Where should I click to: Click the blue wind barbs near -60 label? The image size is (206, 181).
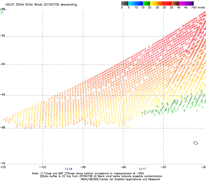(x=4, y=11)
